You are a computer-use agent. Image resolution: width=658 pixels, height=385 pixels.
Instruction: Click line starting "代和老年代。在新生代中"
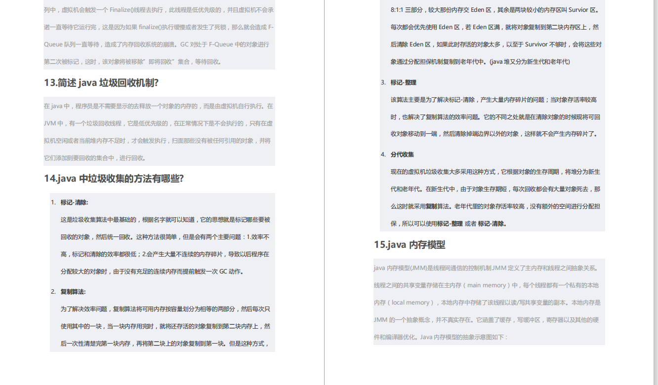coord(495,189)
